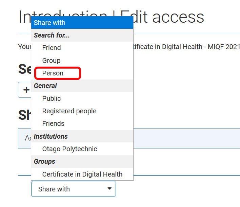
Task: Pick the Group search option
Action: [51, 61]
